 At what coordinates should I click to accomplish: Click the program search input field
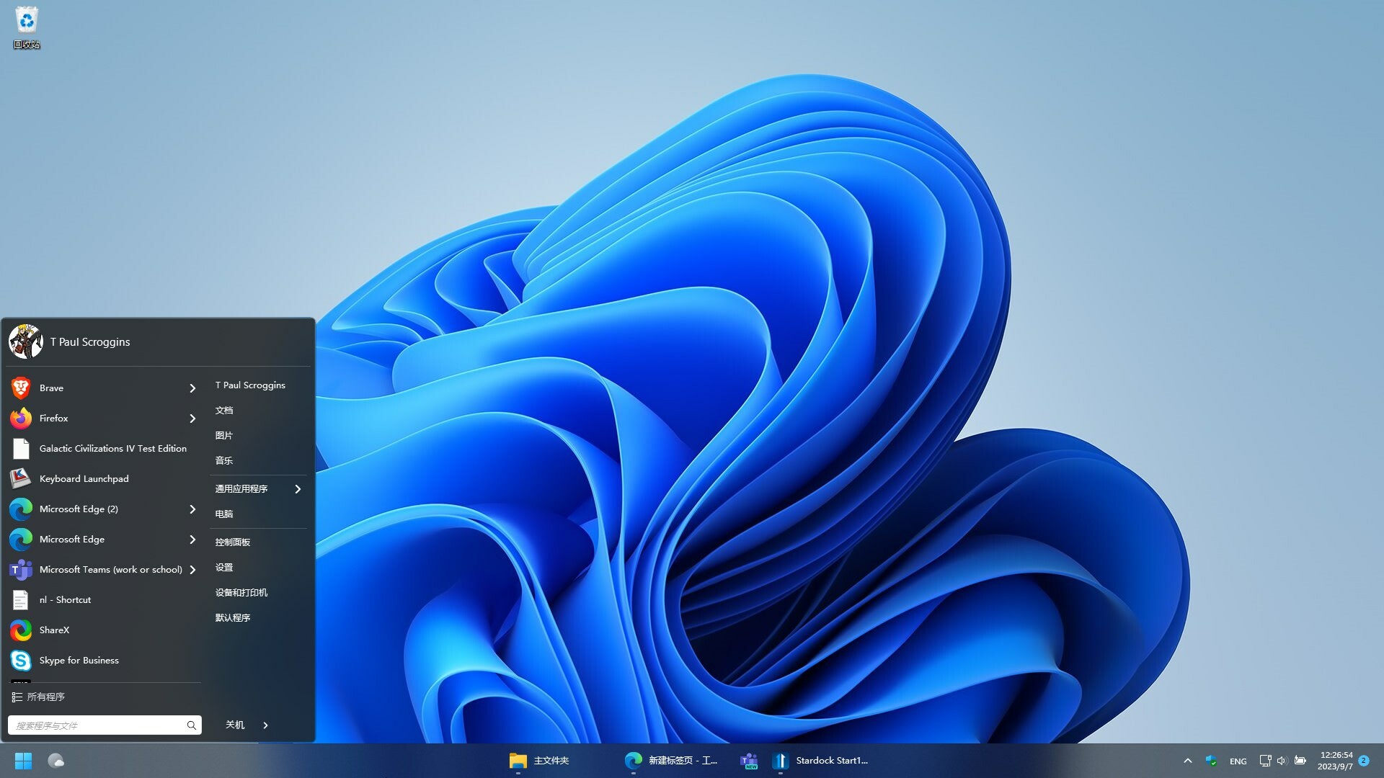pyautogui.click(x=97, y=725)
